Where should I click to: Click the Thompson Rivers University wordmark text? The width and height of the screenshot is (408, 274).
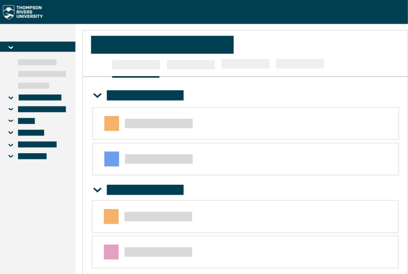tap(29, 12)
